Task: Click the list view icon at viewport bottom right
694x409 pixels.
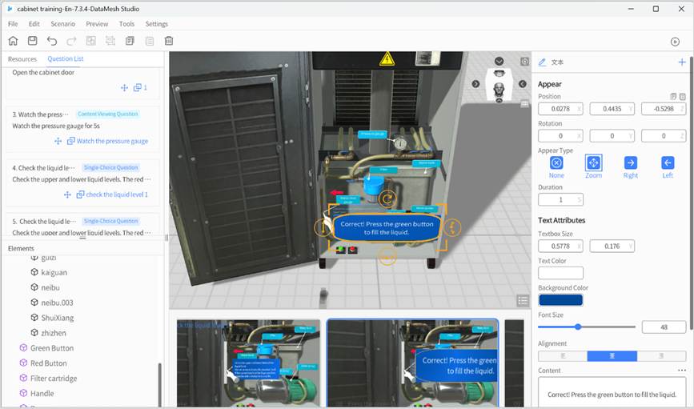Action: coord(523,301)
